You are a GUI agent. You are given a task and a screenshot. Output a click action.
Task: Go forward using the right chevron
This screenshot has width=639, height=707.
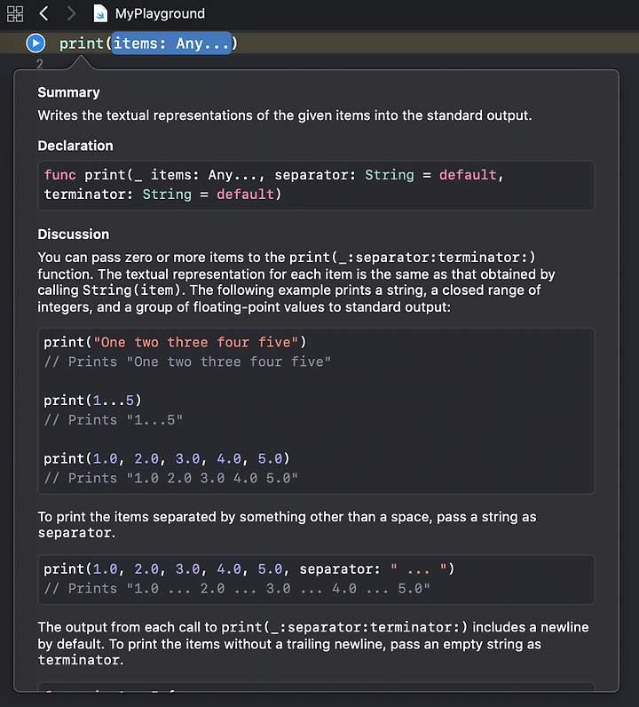pyautogui.click(x=71, y=13)
